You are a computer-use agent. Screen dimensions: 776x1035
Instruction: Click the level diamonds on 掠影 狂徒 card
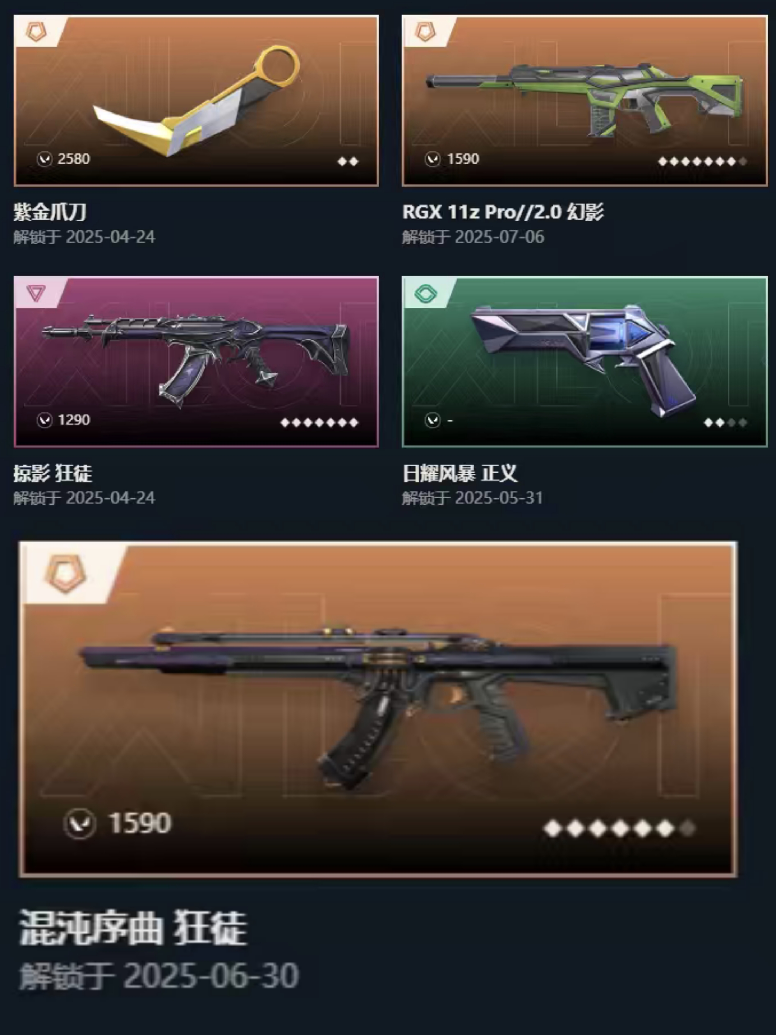319,423
